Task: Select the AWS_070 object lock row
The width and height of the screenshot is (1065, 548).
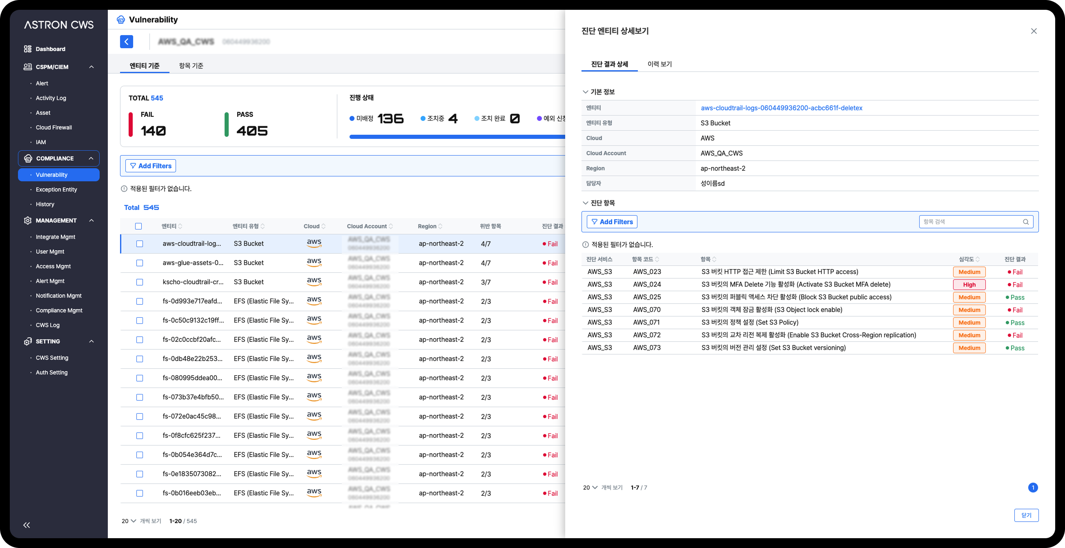Action: (x=809, y=310)
